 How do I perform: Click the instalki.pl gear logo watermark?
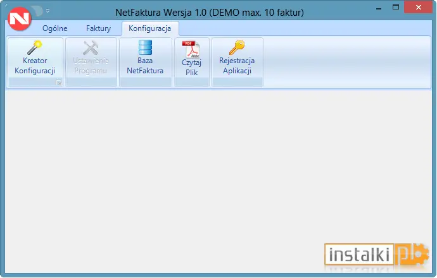pos(377,255)
